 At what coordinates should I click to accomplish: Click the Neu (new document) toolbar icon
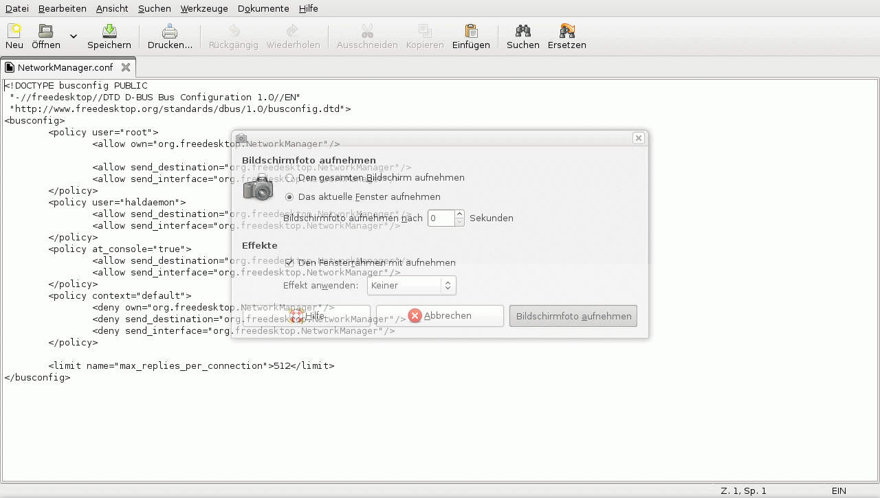(x=14, y=31)
